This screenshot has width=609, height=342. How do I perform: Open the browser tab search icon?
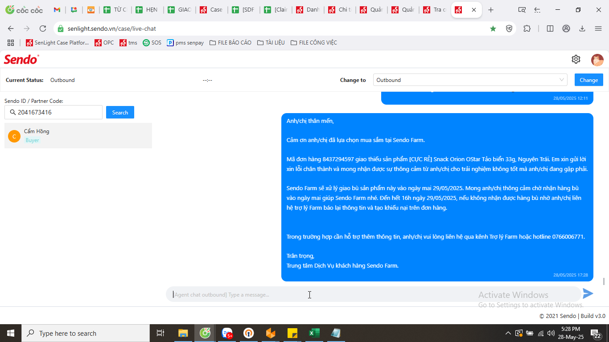522,10
